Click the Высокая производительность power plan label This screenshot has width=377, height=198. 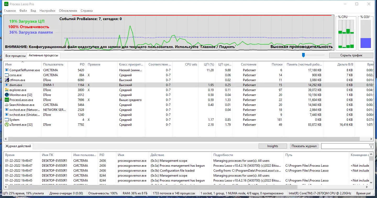pyautogui.click(x=301, y=47)
